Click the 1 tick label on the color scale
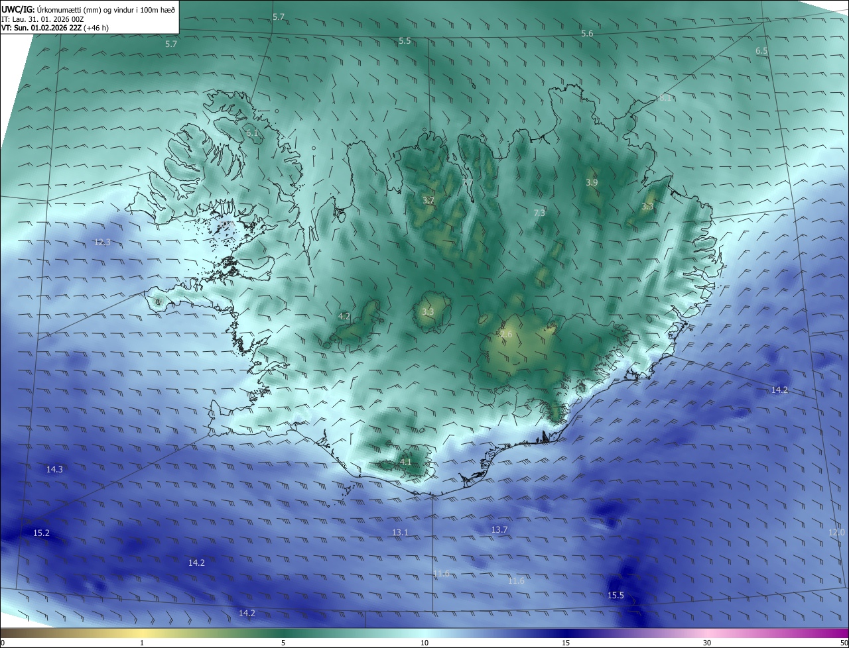Screen dimensions: 849x648 tap(142, 643)
